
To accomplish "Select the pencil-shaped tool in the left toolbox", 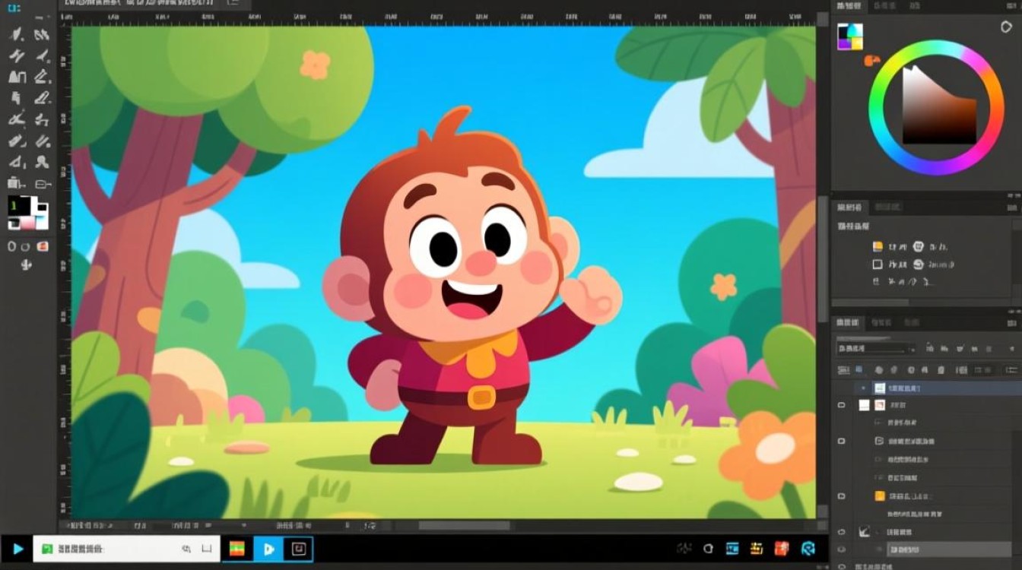I will [x=42, y=97].
